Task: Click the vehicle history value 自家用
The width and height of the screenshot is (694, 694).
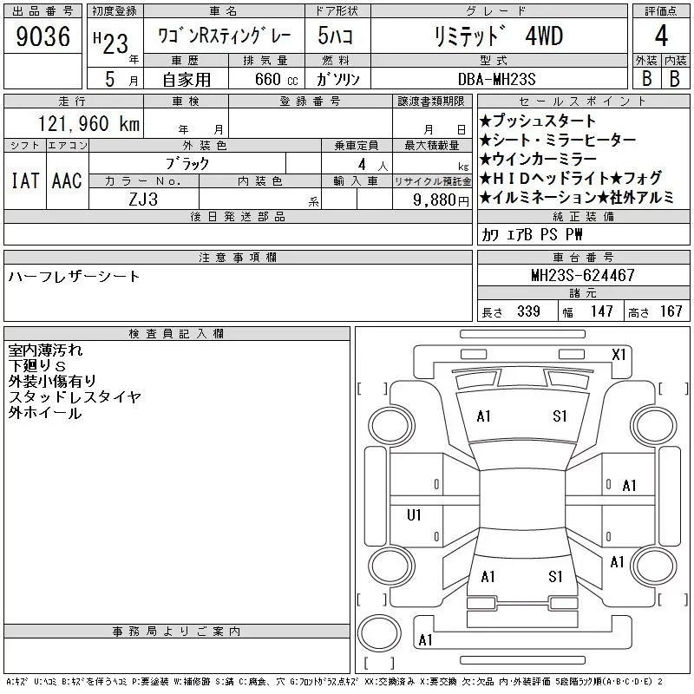Action: pyautogui.click(x=187, y=80)
